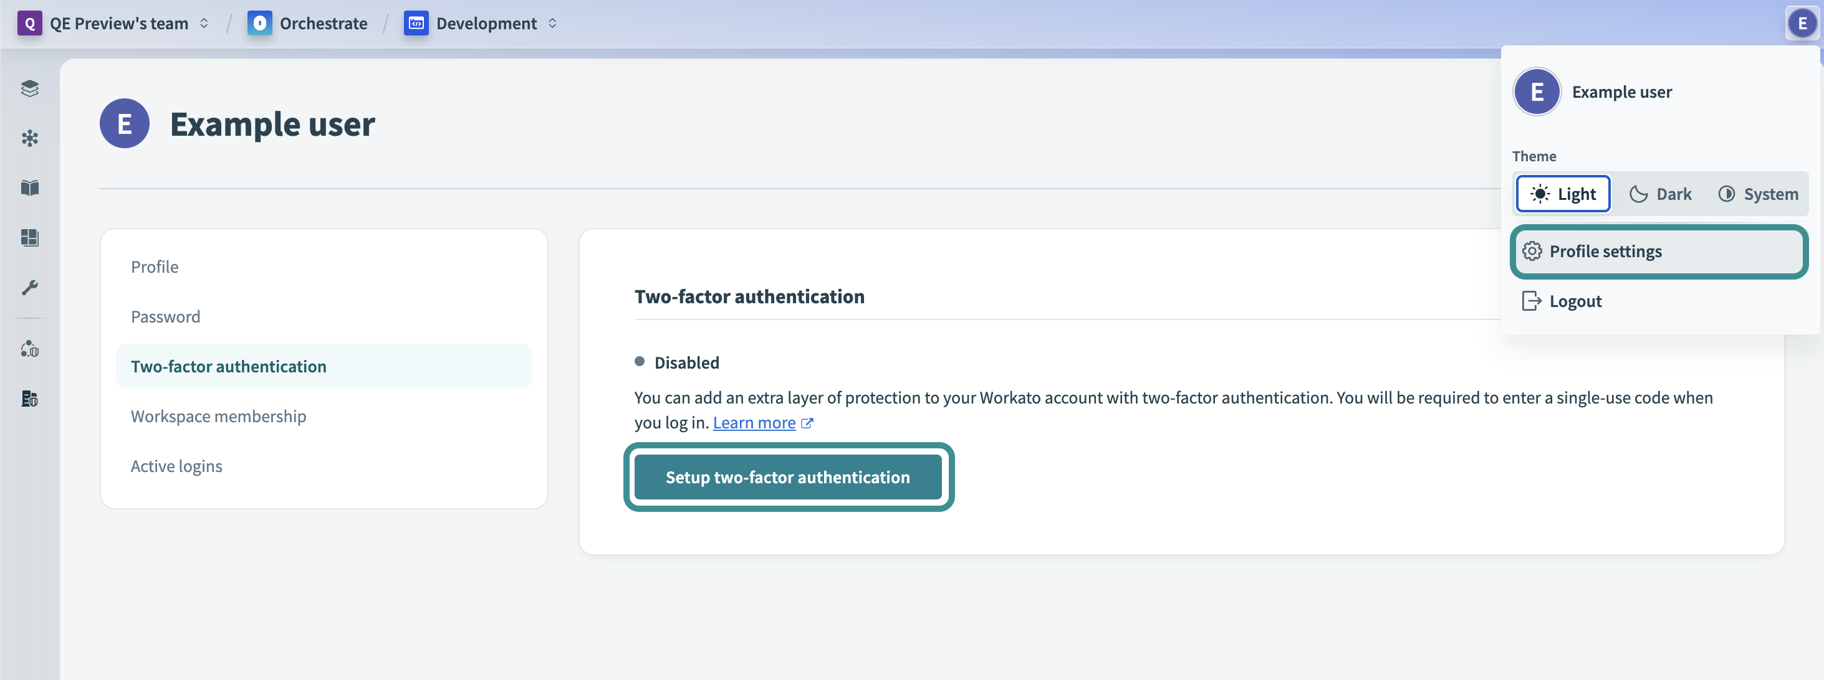Click the building document icon in sidebar
Screen dimensions: 1824x680
pyautogui.click(x=30, y=399)
